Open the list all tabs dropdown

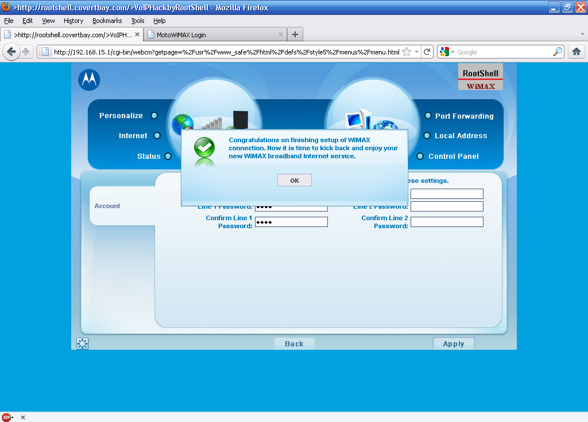582,34
